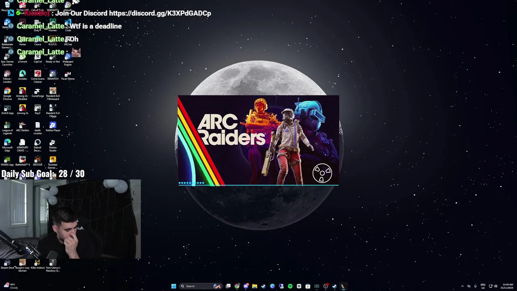Select the Vortex desktop shortcut
This screenshot has width=517, height=291.
pyautogui.click(x=22, y=41)
